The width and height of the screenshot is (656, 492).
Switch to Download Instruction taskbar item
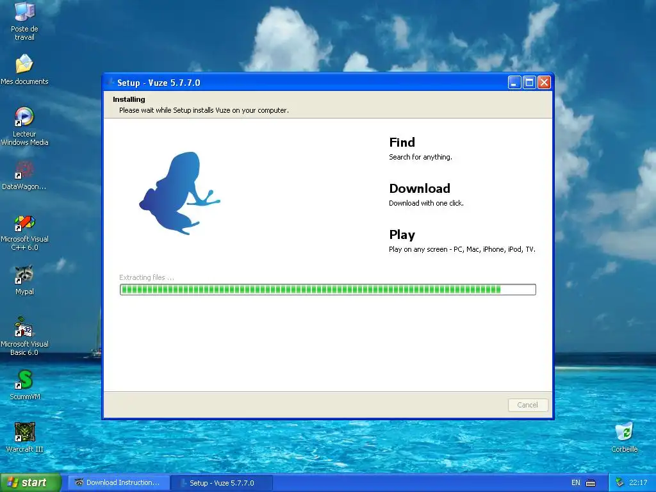pyautogui.click(x=119, y=482)
